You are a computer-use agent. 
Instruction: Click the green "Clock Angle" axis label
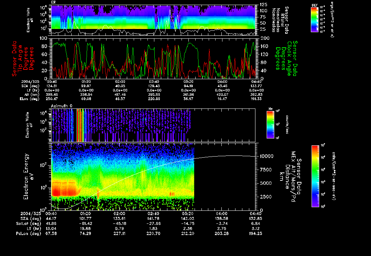(289, 59)
